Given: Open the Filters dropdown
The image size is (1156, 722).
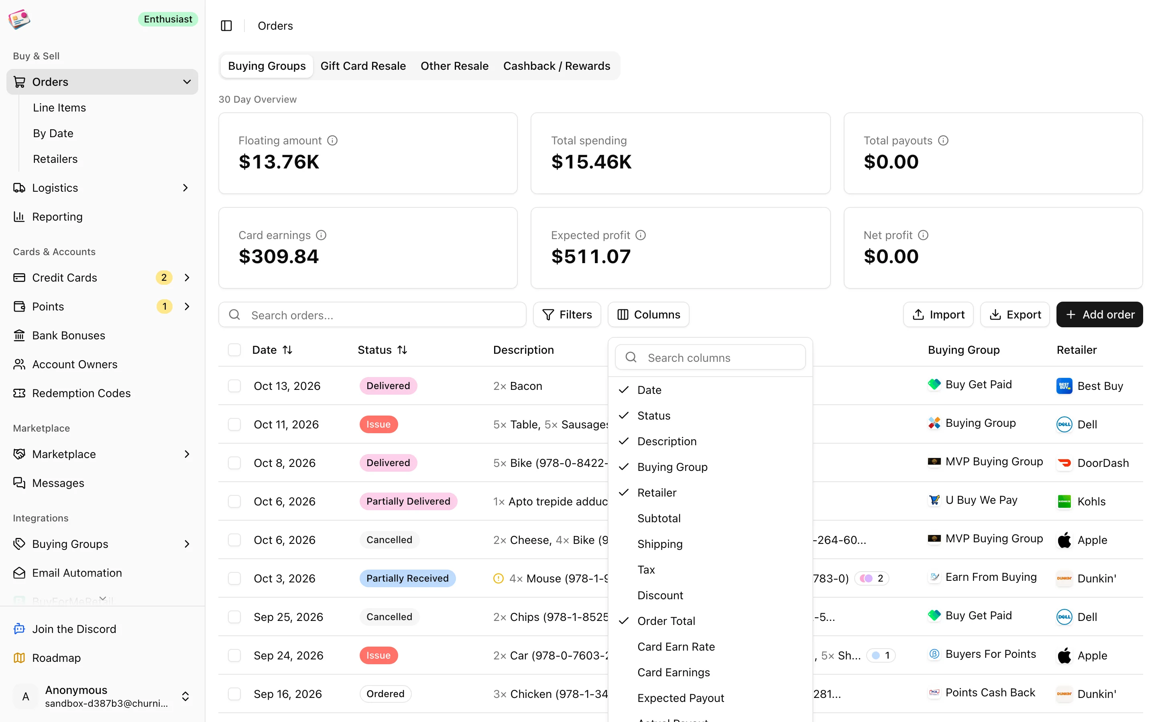Looking at the screenshot, I should [x=567, y=315].
